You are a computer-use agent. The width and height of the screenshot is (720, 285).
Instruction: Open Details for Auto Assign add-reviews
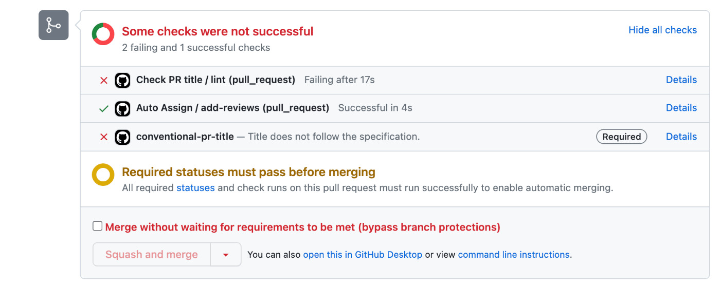coord(681,108)
